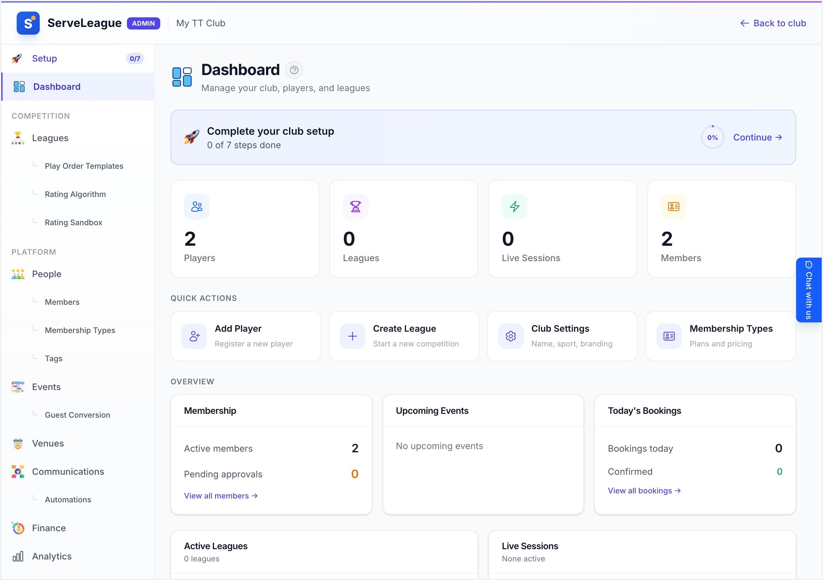Follow the View all members link
Screen dimensions: 823x580
click(221, 496)
